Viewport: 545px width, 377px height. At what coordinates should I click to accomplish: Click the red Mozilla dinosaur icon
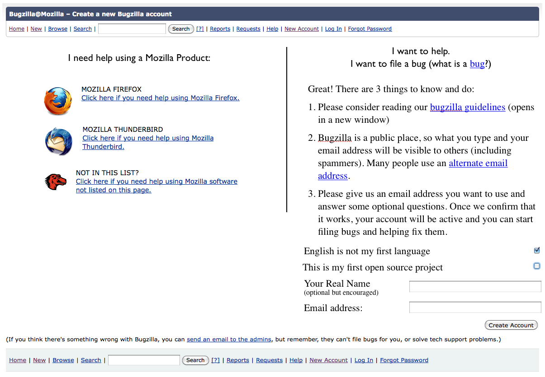(x=56, y=182)
